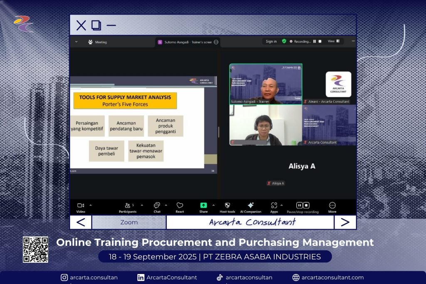Open Host tools shield icon

pos(227,205)
